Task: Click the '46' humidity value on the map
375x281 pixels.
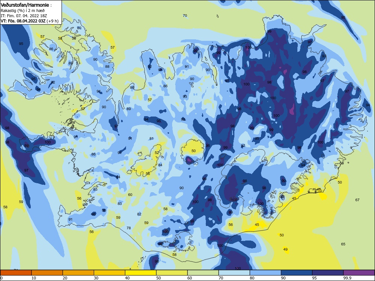Action: (319, 190)
